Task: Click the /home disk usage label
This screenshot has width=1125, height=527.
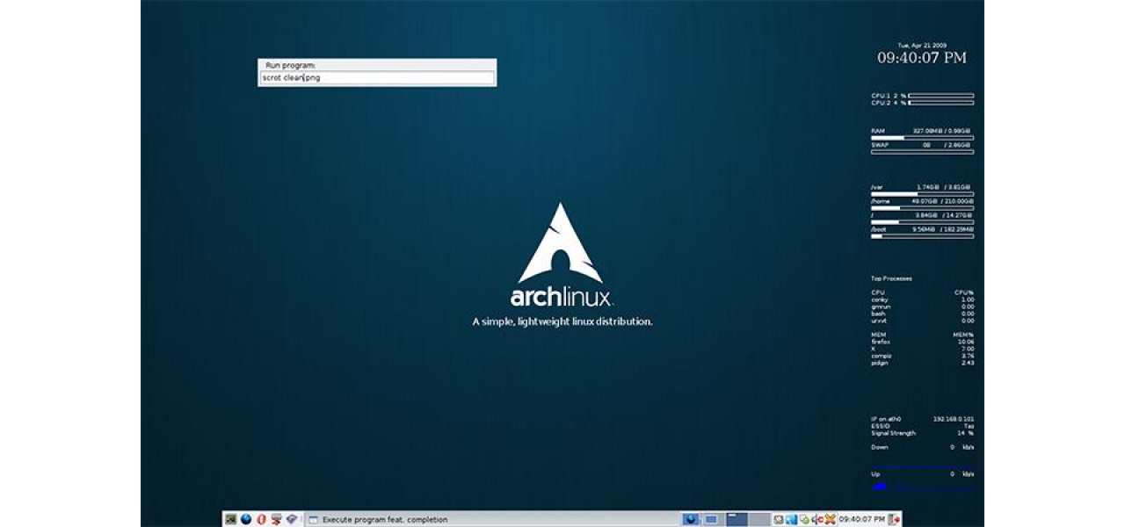Action: click(880, 201)
